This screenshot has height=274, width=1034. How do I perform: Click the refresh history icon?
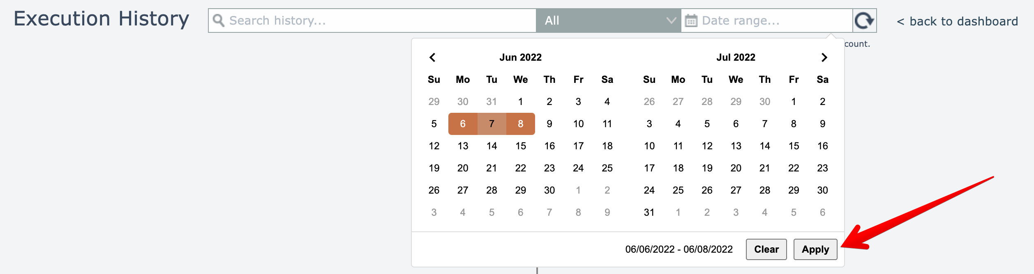coord(864,21)
